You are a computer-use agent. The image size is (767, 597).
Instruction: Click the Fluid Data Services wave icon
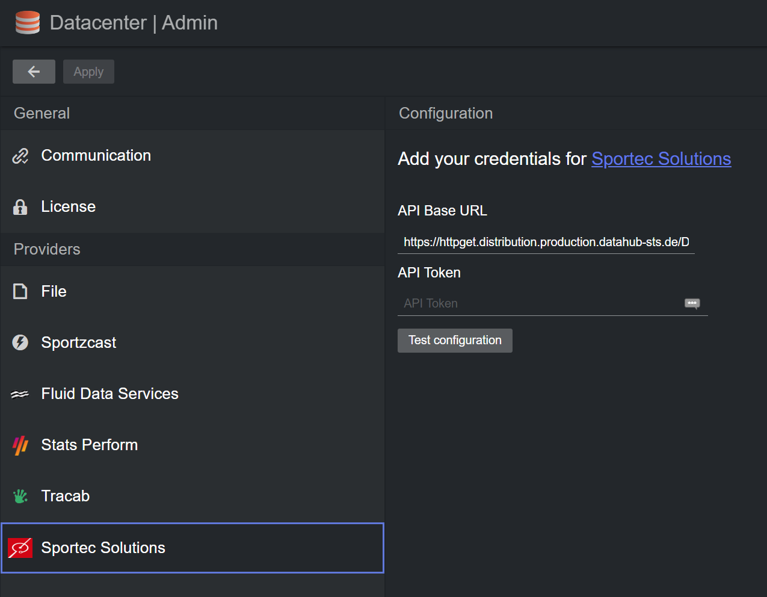point(20,394)
